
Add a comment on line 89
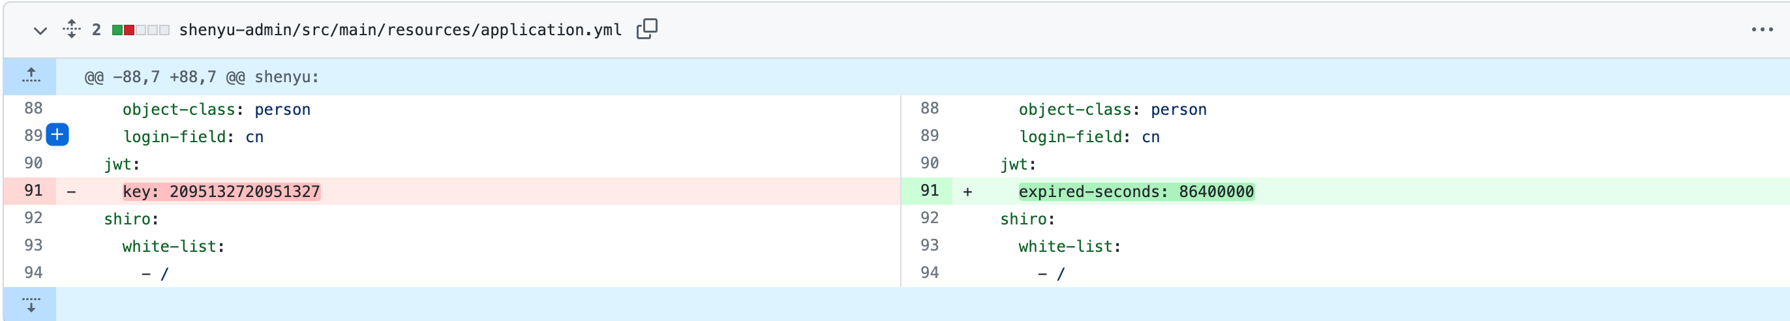click(x=57, y=135)
